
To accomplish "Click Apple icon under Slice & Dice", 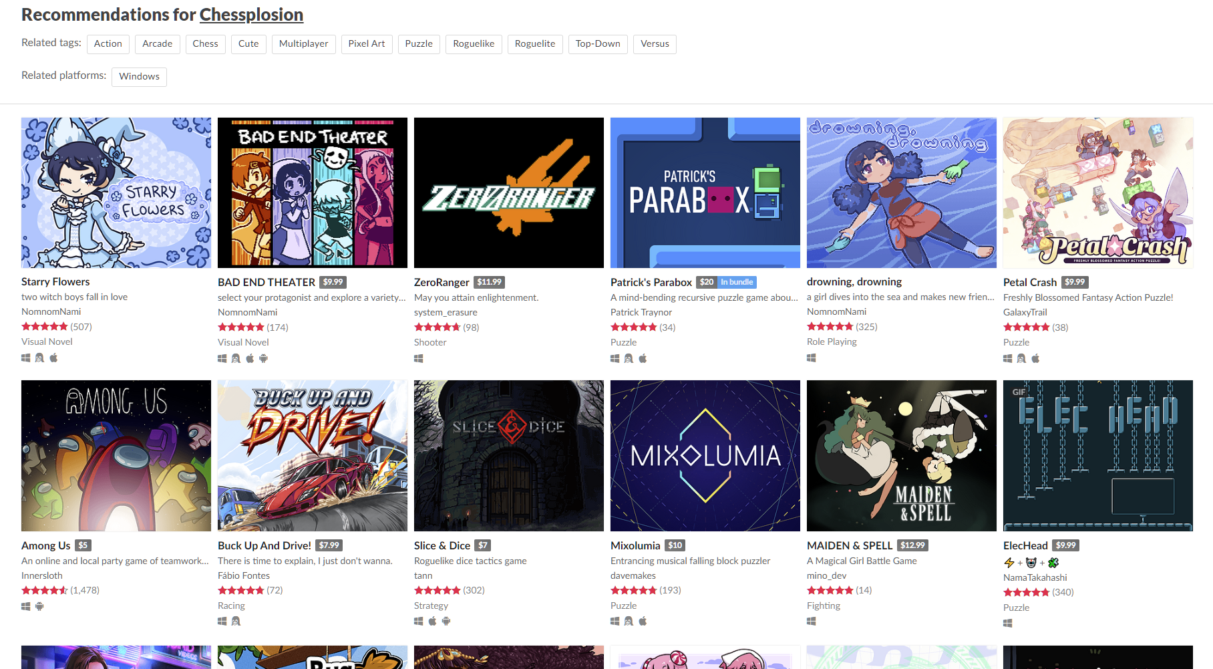I will pyautogui.click(x=432, y=621).
